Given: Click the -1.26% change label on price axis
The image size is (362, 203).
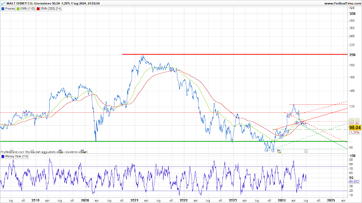Looking at the screenshot, I should [354, 133].
